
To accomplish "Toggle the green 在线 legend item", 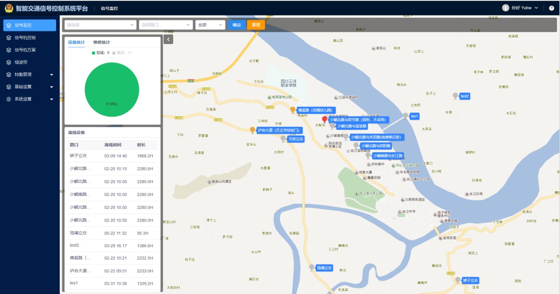I will (x=100, y=53).
